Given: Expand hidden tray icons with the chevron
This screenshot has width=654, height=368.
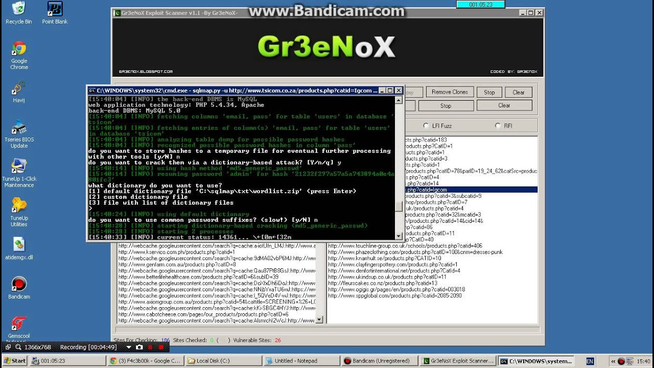Looking at the screenshot, I should 613,361.
